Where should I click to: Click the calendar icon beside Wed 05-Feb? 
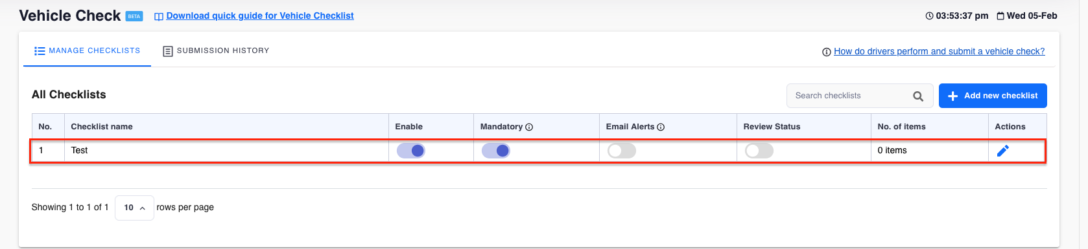click(x=1000, y=16)
